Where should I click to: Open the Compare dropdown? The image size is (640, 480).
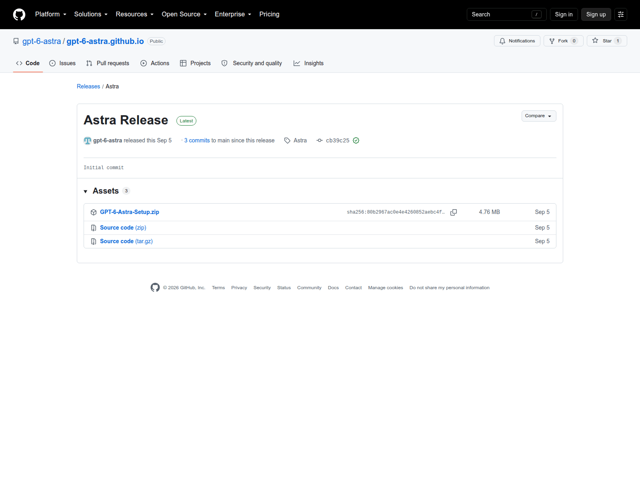coord(539,116)
